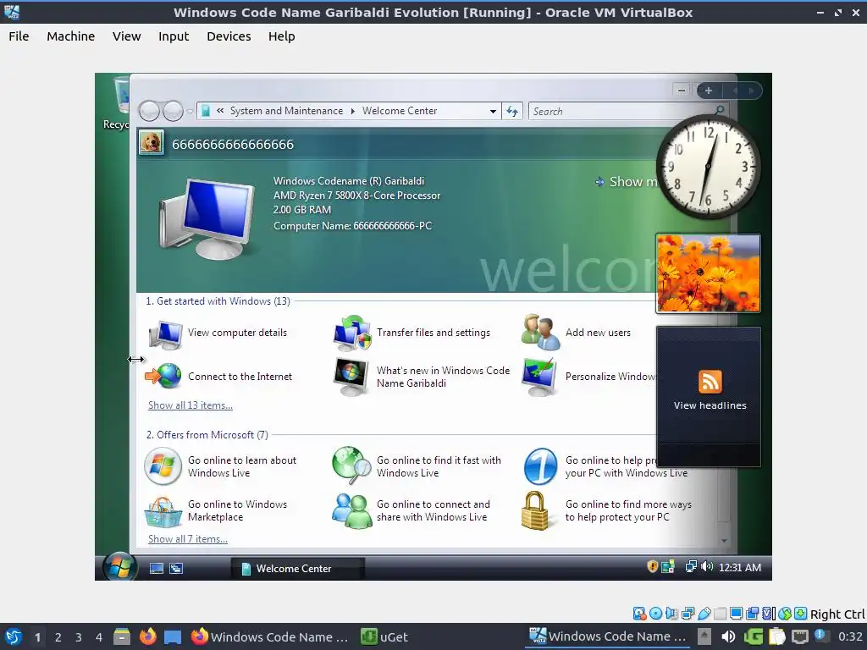Click the user account dog picture
867x650 pixels.
(x=151, y=143)
